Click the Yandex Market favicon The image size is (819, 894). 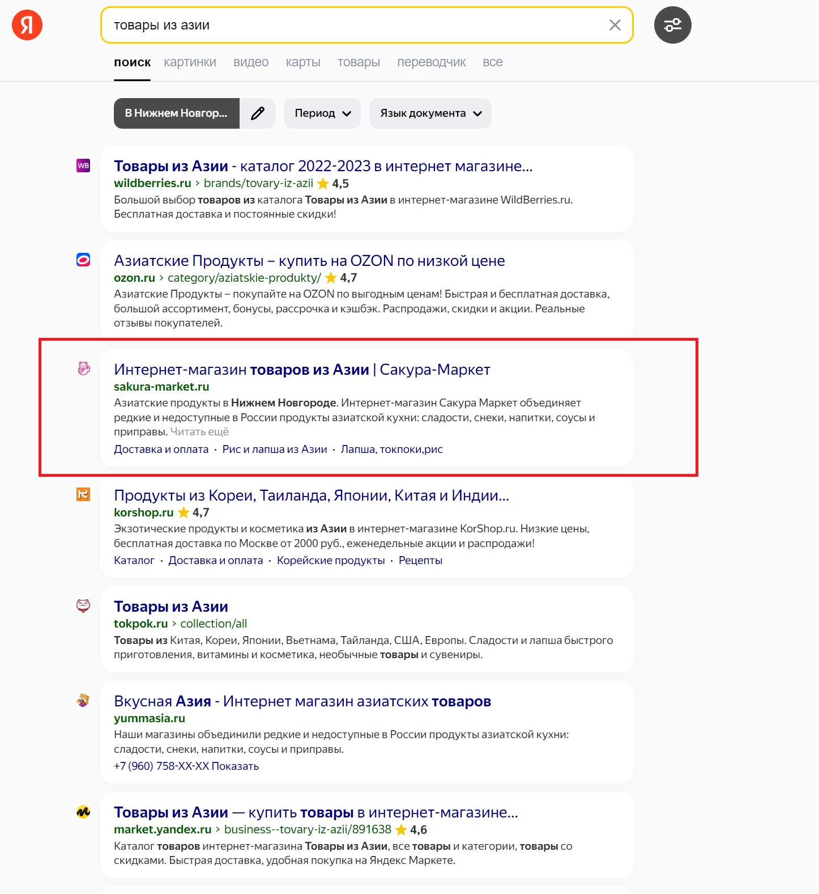point(83,812)
